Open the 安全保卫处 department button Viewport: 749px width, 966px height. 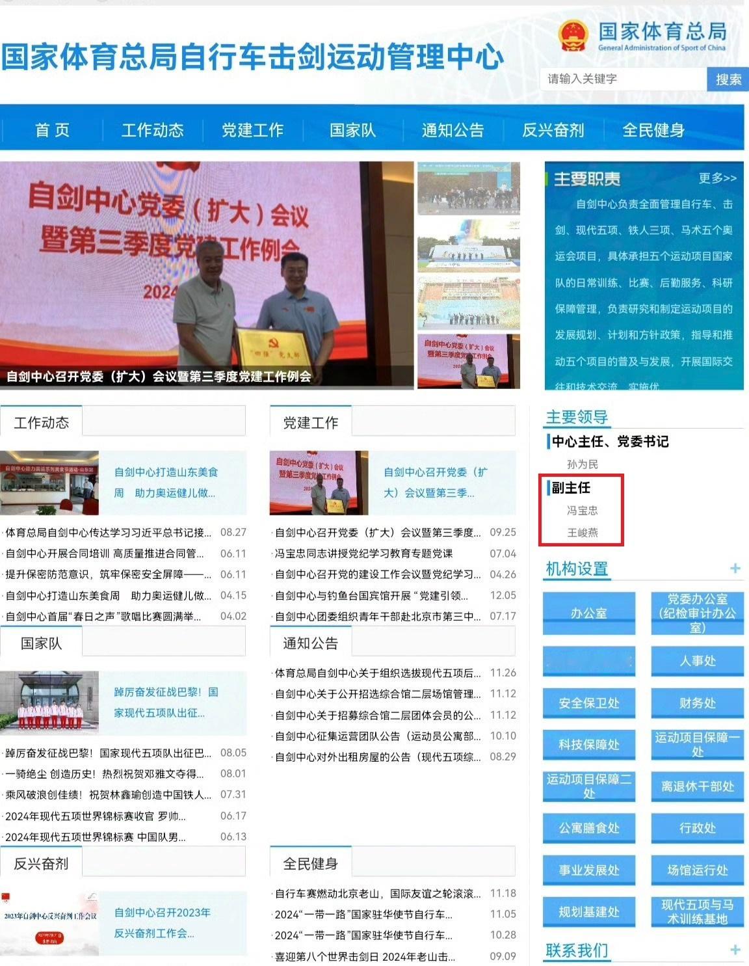click(589, 703)
